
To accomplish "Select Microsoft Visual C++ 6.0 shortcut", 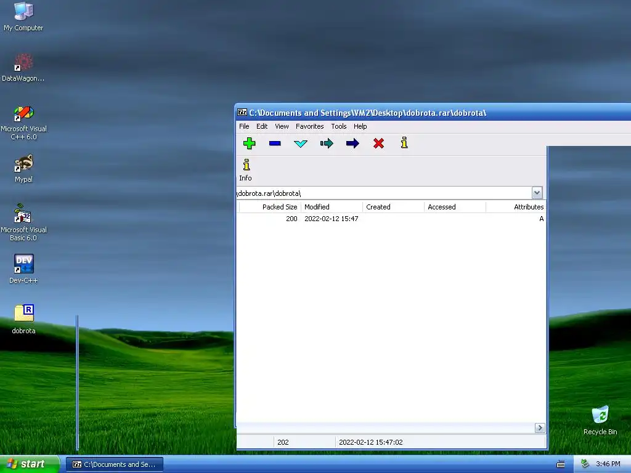I will pyautogui.click(x=23, y=123).
